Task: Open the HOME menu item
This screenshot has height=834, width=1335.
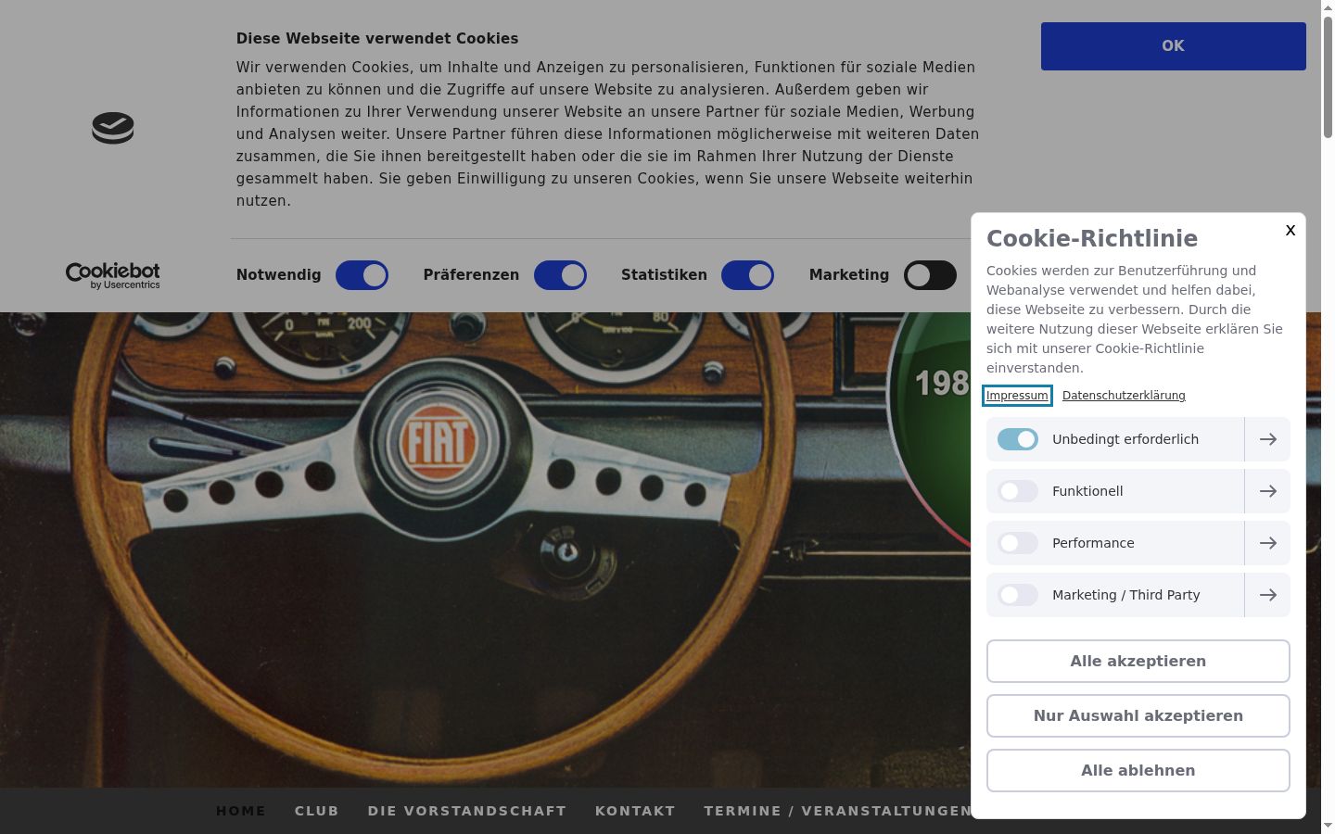Action: 241,811
